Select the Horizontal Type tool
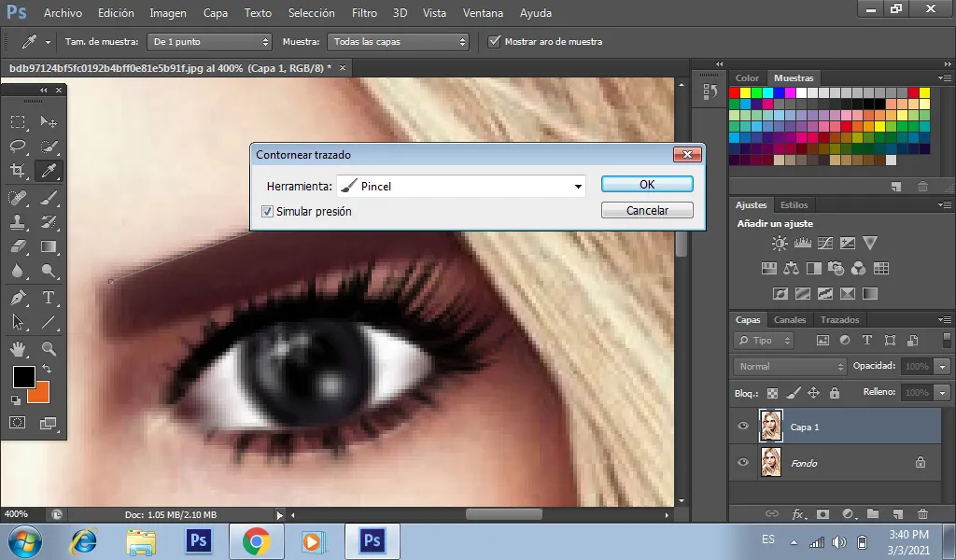The height and width of the screenshot is (560, 956). [49, 298]
